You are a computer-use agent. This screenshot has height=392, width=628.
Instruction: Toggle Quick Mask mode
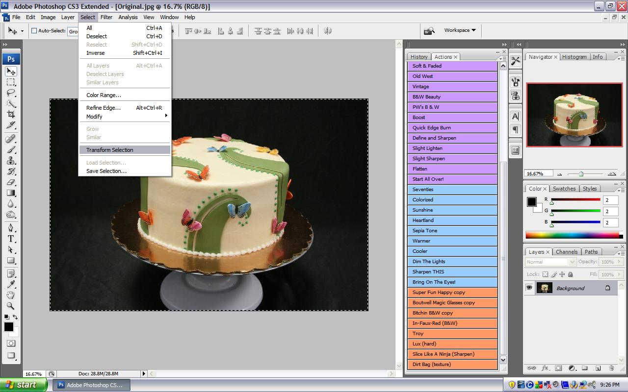coord(11,343)
